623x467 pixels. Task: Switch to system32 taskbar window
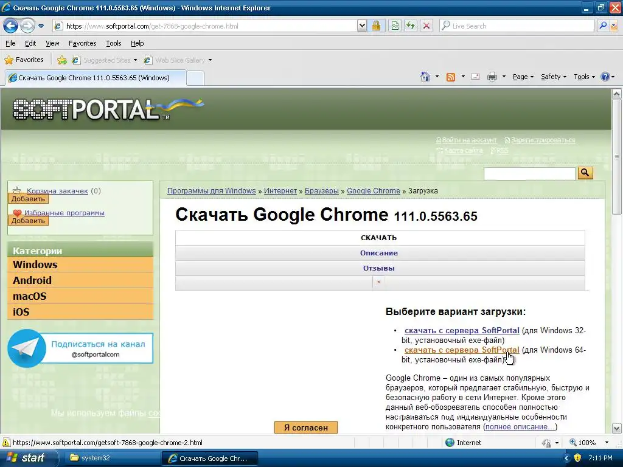point(110,458)
